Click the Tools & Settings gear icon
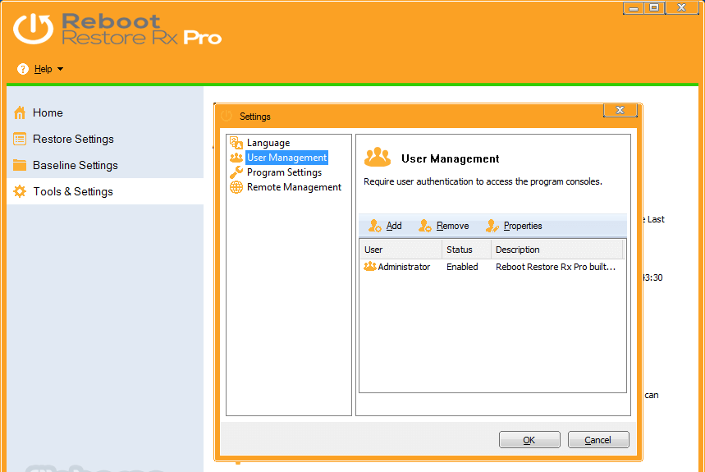 click(20, 191)
